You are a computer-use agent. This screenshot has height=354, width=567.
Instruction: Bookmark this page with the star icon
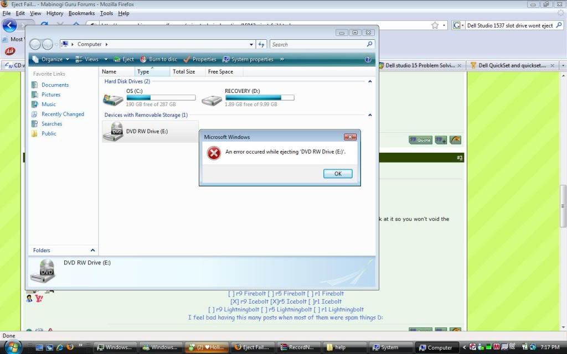point(435,25)
